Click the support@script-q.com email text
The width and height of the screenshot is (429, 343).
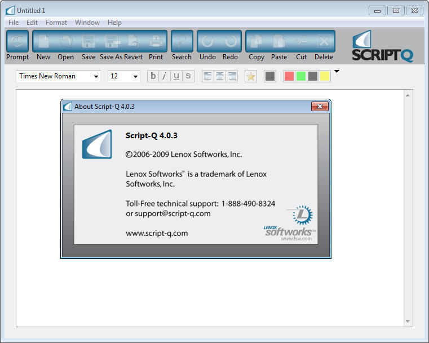coord(173,213)
